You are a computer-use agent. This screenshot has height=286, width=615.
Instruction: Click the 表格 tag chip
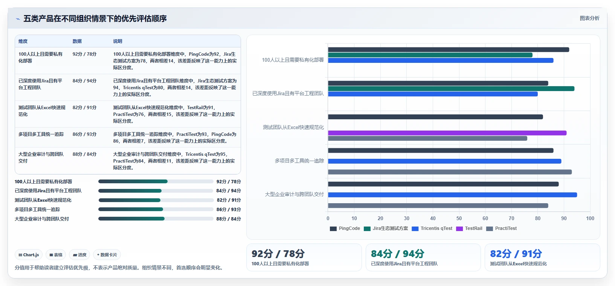[x=56, y=255]
